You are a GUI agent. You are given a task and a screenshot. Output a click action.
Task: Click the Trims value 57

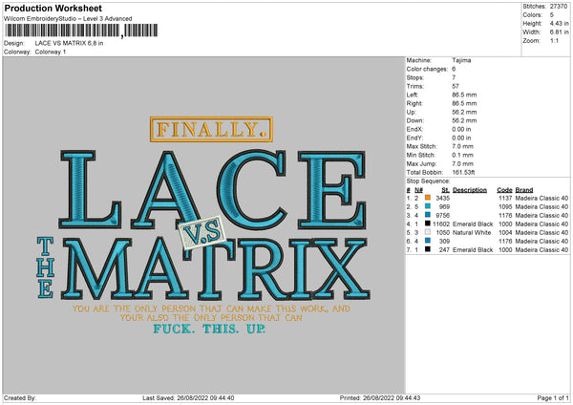point(456,86)
